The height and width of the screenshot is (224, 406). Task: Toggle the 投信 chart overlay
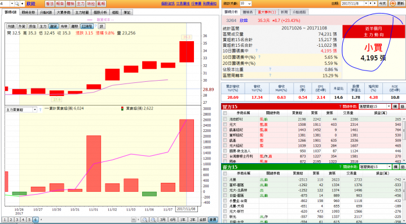[x=32, y=27]
